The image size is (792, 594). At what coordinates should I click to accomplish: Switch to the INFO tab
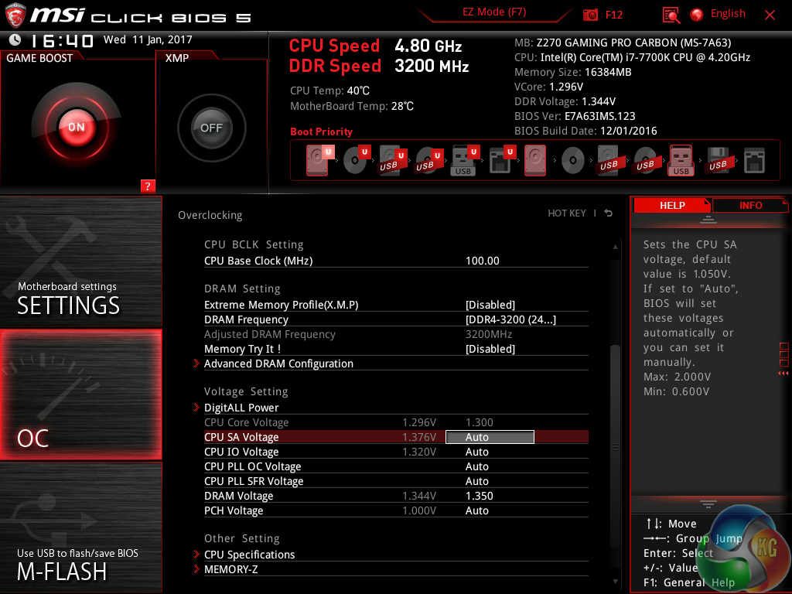[749, 205]
